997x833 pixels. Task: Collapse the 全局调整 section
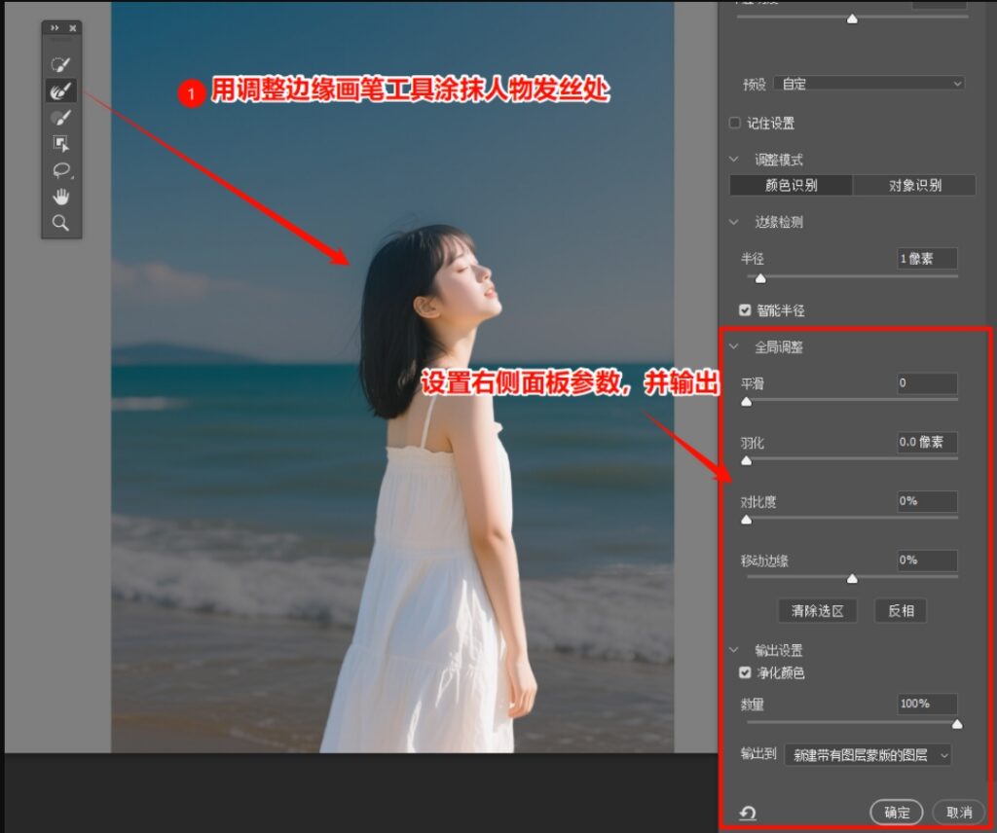tap(734, 346)
